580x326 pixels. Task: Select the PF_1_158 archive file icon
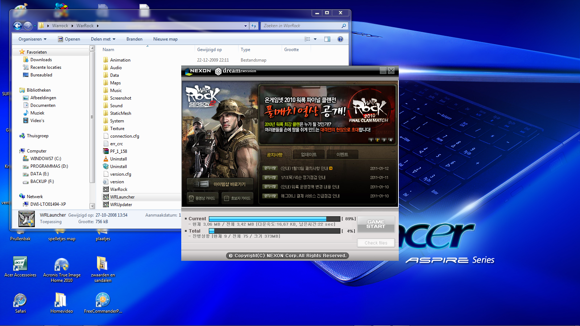click(x=106, y=151)
